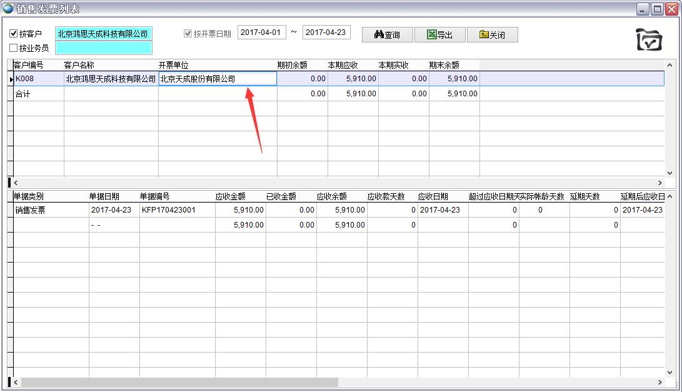
Task: Toggle the 按客户 checkbox
Action: [x=14, y=34]
